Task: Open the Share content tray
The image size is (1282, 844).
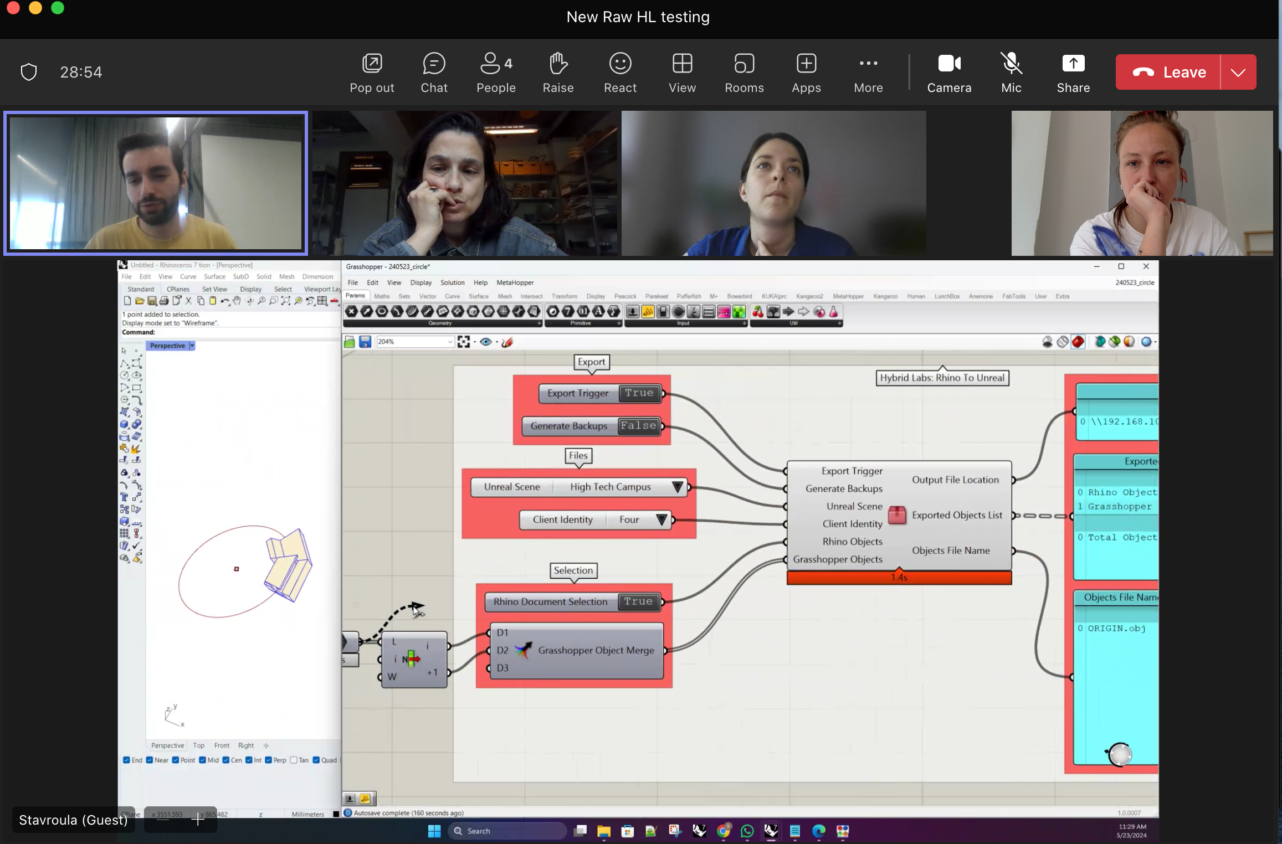Action: [1073, 73]
